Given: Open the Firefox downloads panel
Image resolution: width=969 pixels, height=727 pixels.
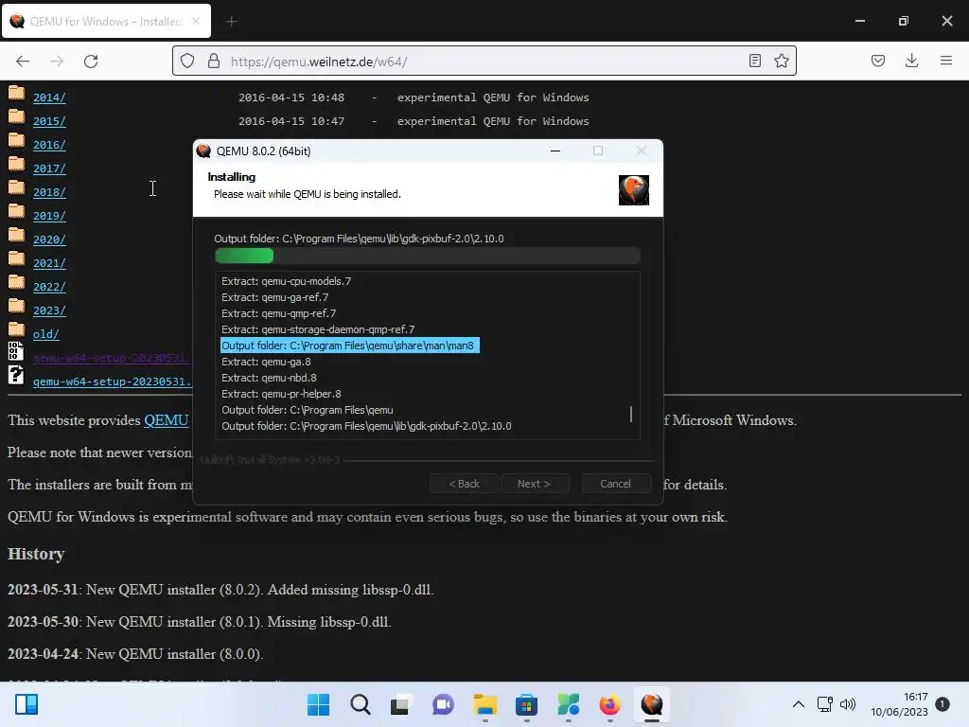Looking at the screenshot, I should pos(911,61).
